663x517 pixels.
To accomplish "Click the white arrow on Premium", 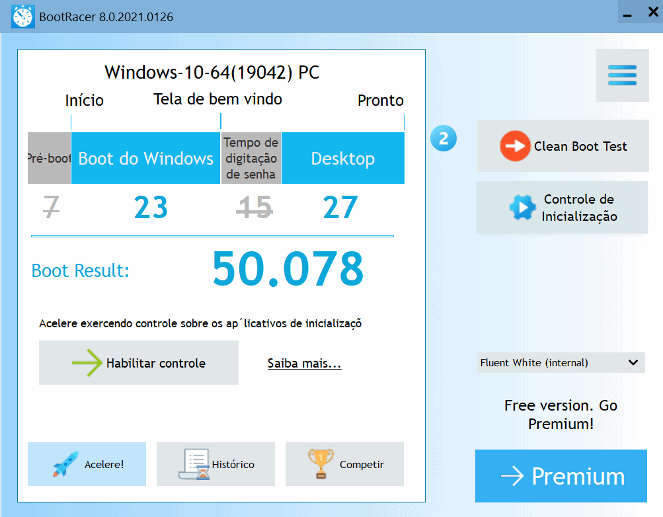I will [512, 476].
